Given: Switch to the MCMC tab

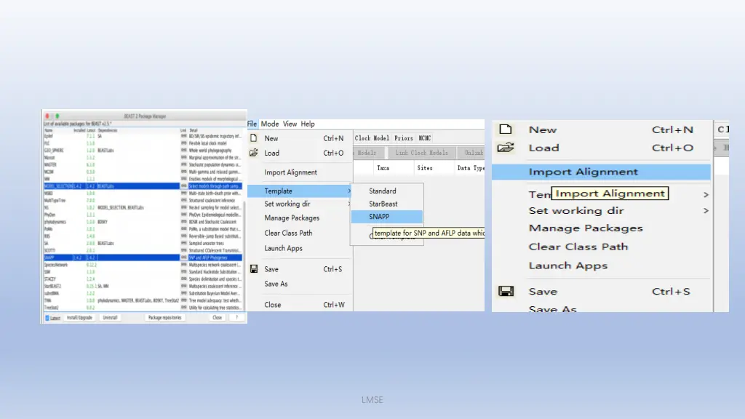Looking at the screenshot, I should click(x=425, y=138).
